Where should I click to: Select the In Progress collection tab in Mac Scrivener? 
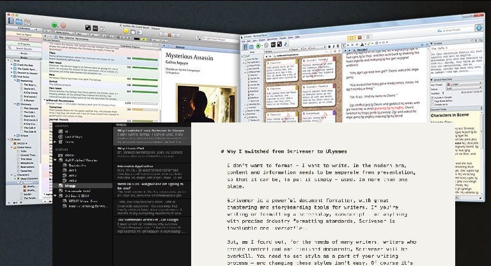click(x=24, y=44)
